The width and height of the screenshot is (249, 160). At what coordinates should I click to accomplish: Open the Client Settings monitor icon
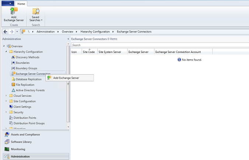(x=11, y=107)
